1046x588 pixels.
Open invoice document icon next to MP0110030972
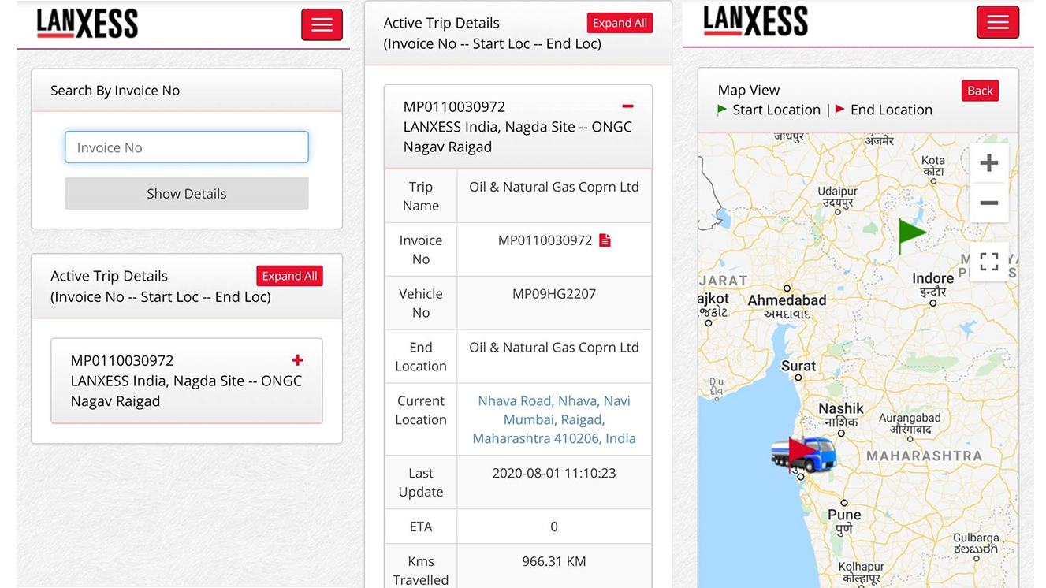click(x=605, y=240)
